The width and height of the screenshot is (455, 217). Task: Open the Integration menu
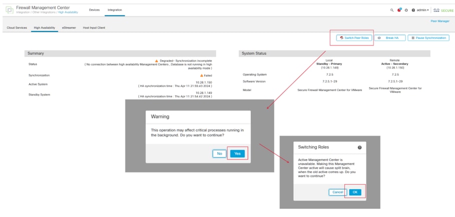(x=115, y=10)
